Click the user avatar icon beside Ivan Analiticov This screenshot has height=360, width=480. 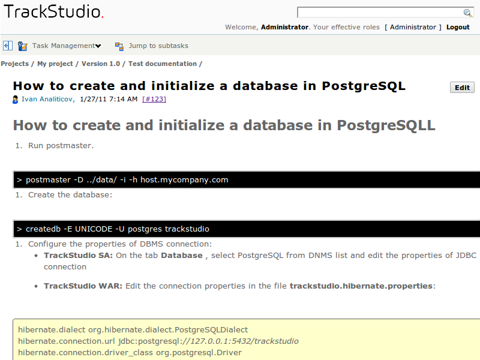pos(16,100)
